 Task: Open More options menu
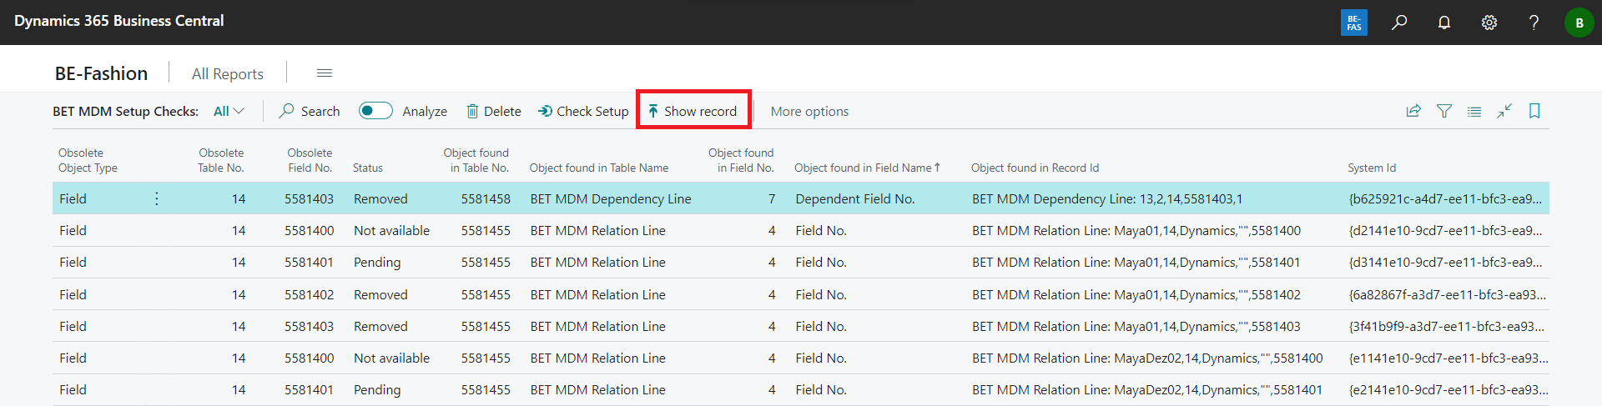click(x=809, y=111)
